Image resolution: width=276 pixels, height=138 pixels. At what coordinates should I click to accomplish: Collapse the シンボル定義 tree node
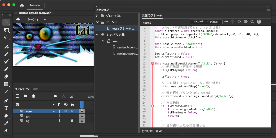coord(97,35)
